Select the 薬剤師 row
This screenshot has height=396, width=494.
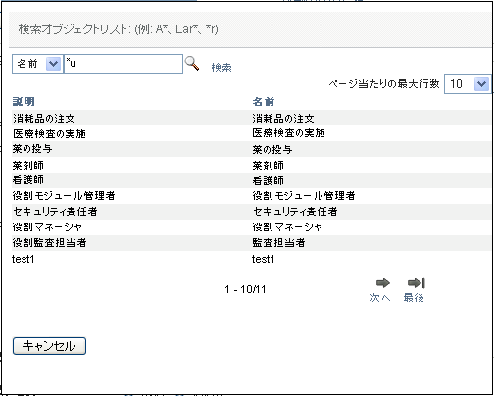point(251,165)
